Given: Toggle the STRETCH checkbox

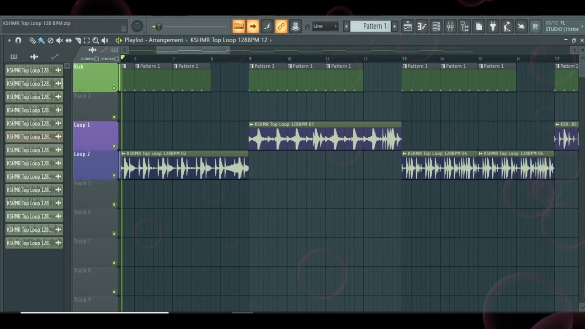Looking at the screenshot, I should coord(117,59).
